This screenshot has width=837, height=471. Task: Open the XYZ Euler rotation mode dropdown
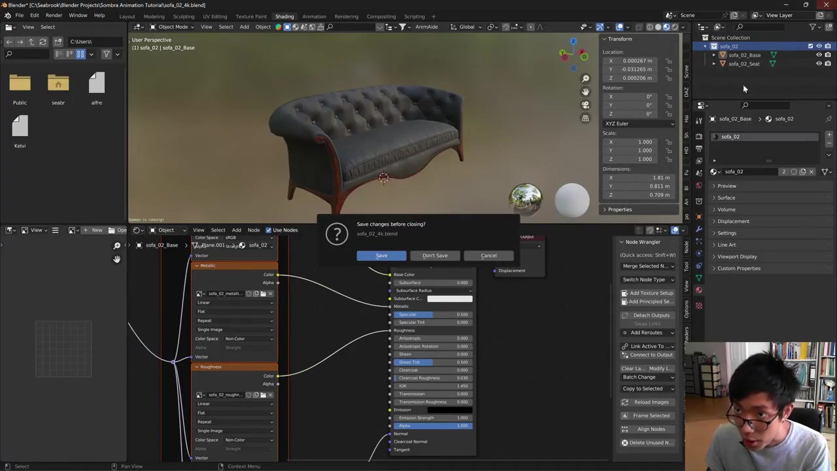pos(638,124)
